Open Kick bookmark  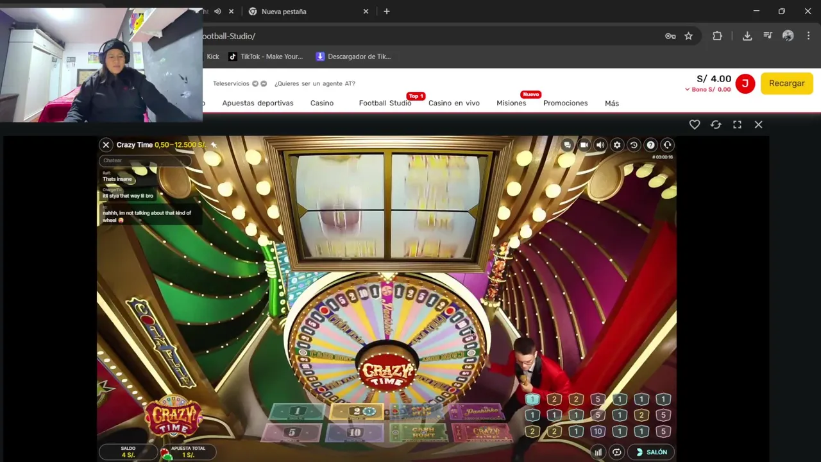212,56
